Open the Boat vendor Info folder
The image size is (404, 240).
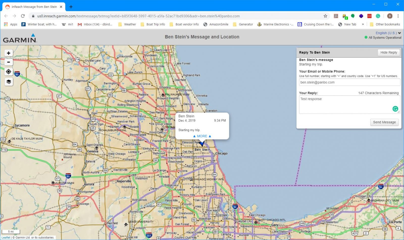coord(184,24)
